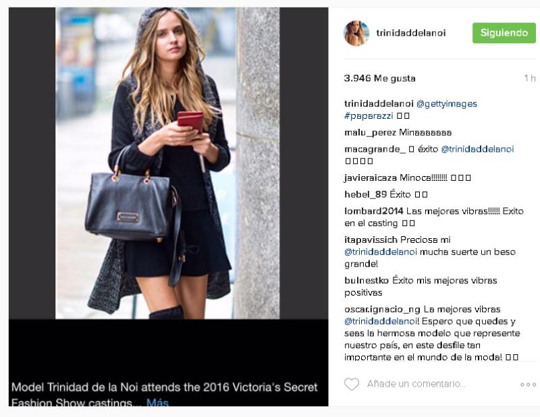Open javieraicaza commenter profile
This screenshot has width=540, height=417.
(x=371, y=178)
